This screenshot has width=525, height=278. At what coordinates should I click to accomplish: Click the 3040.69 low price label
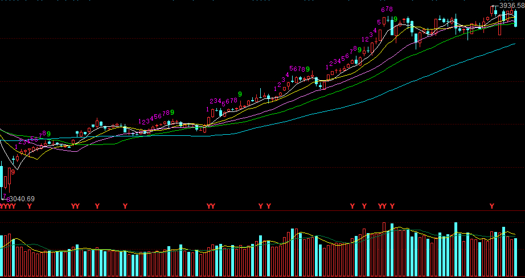[x=22, y=198]
